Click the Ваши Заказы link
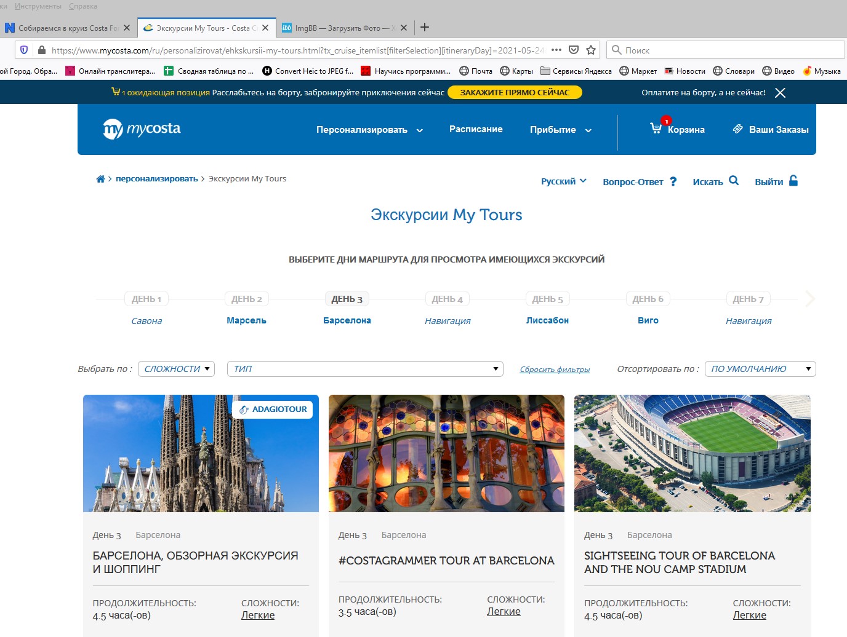Image resolution: width=847 pixels, height=637 pixels. [x=779, y=130]
